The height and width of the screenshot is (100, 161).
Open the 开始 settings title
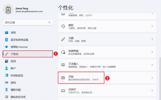click(x=71, y=77)
